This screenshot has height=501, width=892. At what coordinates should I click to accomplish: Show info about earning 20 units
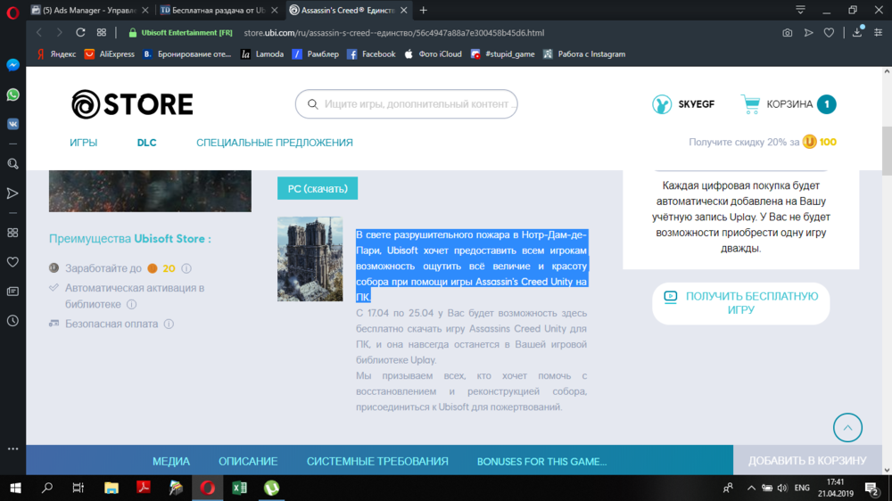pyautogui.click(x=186, y=268)
